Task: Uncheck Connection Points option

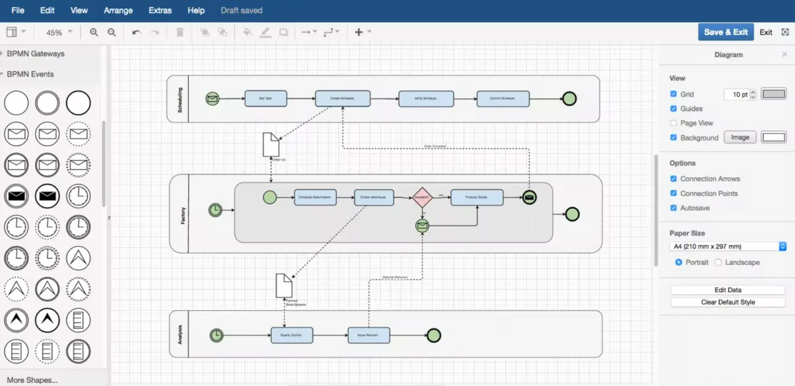Action: [x=673, y=194]
